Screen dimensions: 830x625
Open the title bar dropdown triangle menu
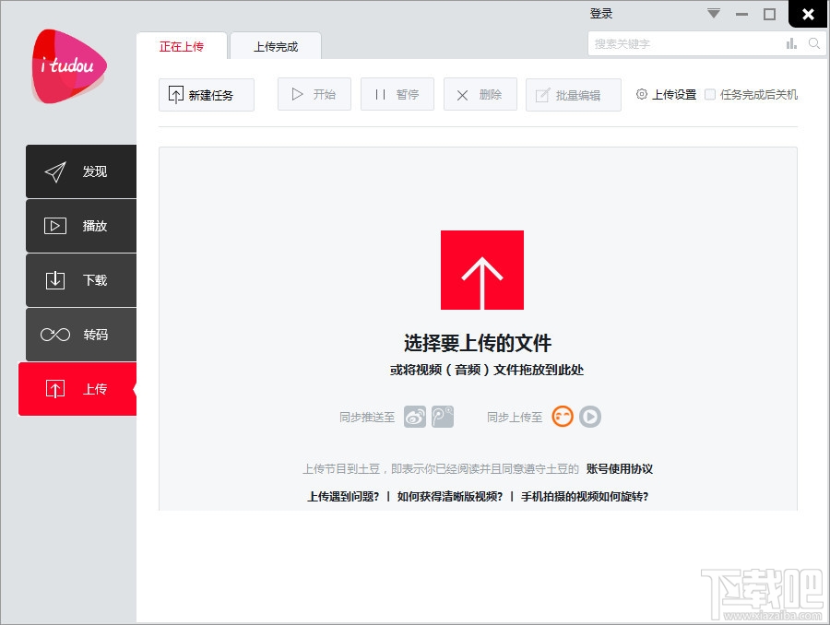(x=714, y=14)
